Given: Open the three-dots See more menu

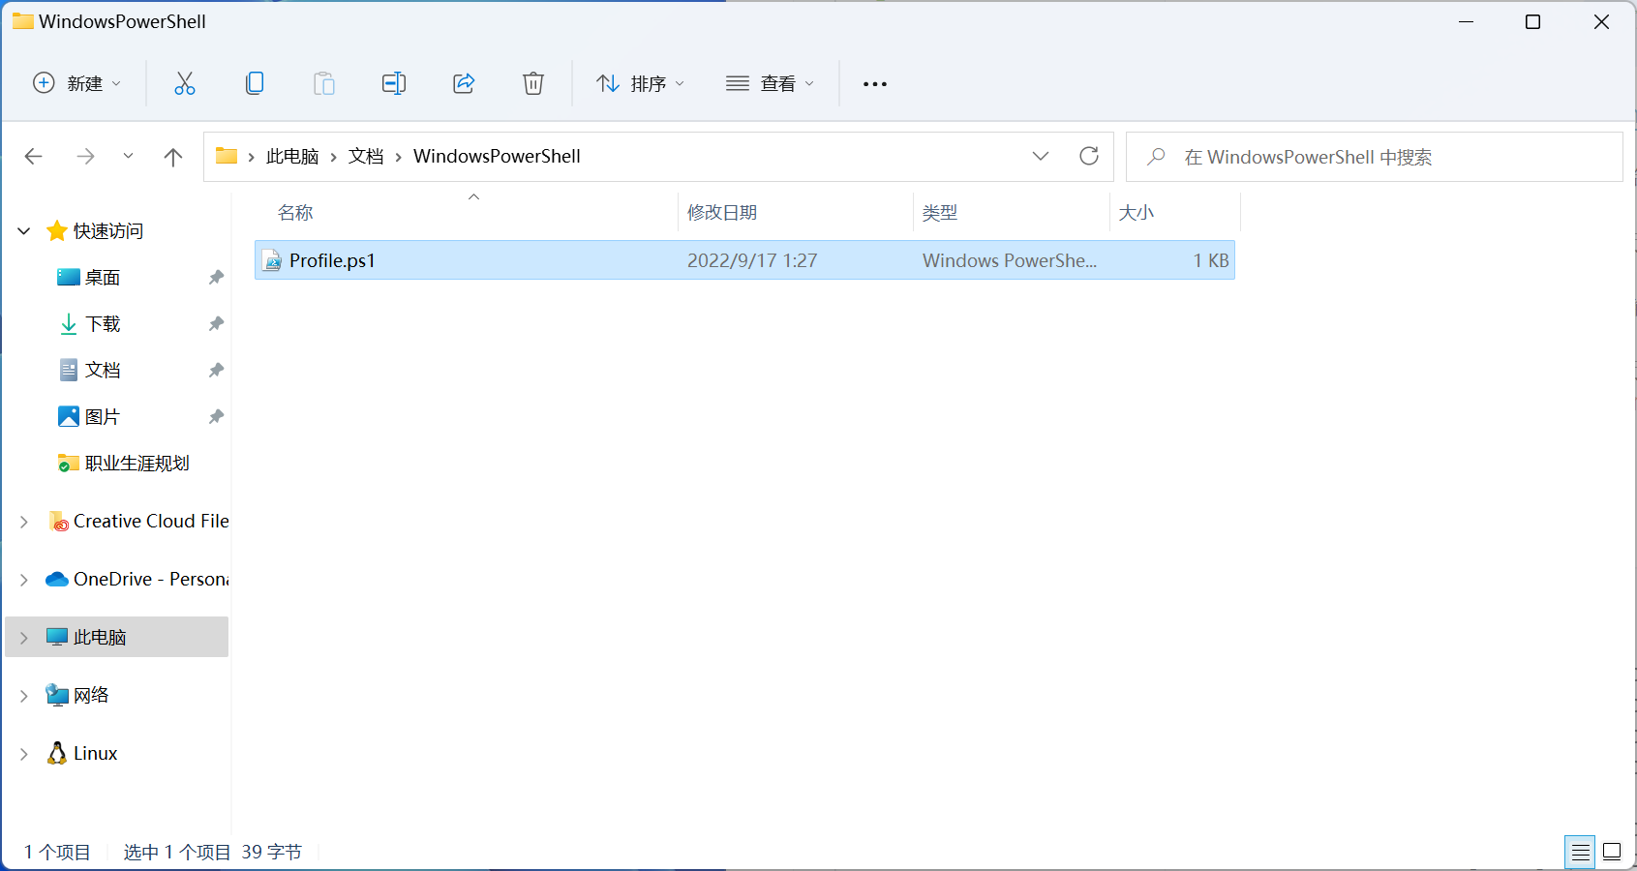Looking at the screenshot, I should (875, 84).
